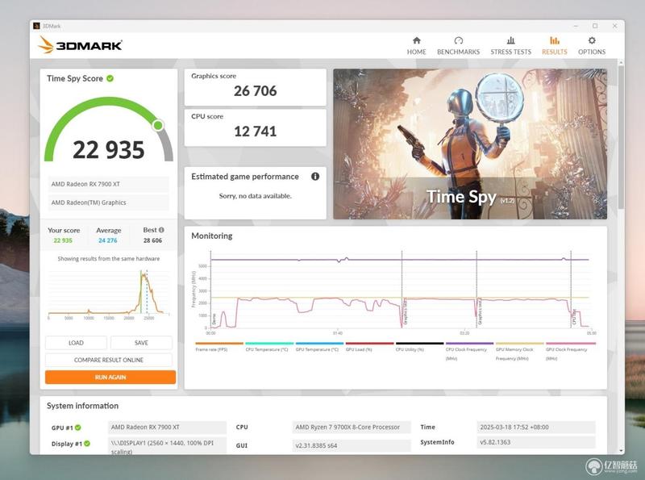645x480 pixels.
Task: Switch to Stress Tests
Action: tap(510, 46)
